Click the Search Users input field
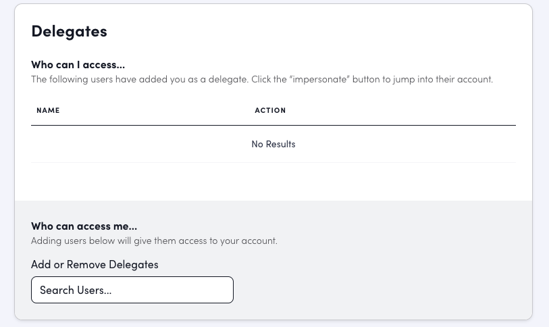Screen dimensions: 549x327 click(132, 290)
